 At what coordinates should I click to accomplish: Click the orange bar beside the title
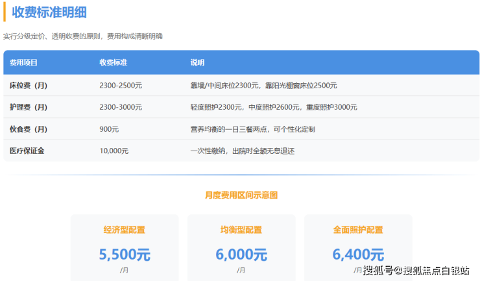click(5, 12)
